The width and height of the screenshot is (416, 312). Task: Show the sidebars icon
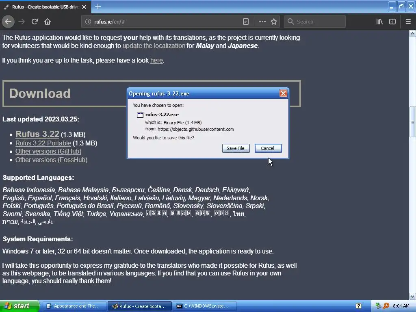click(392, 22)
